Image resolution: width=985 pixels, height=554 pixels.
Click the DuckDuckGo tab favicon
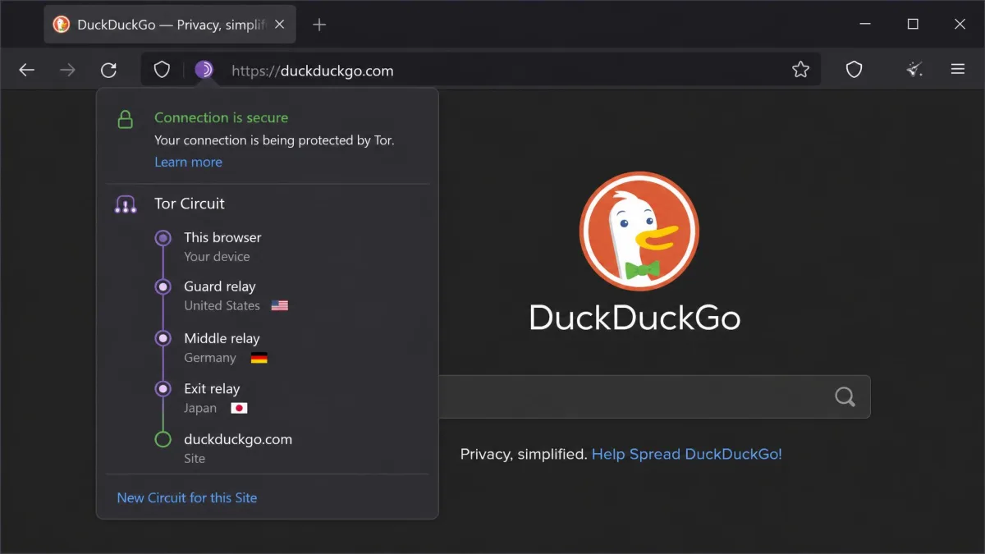coord(62,25)
